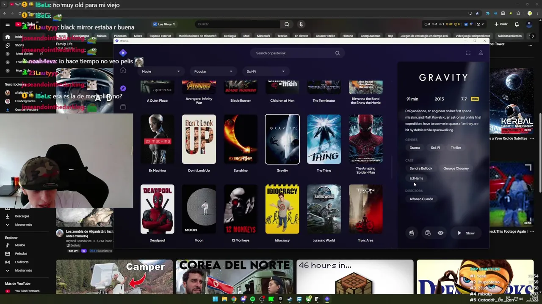Click YouTube search magnifier button

(x=287, y=24)
